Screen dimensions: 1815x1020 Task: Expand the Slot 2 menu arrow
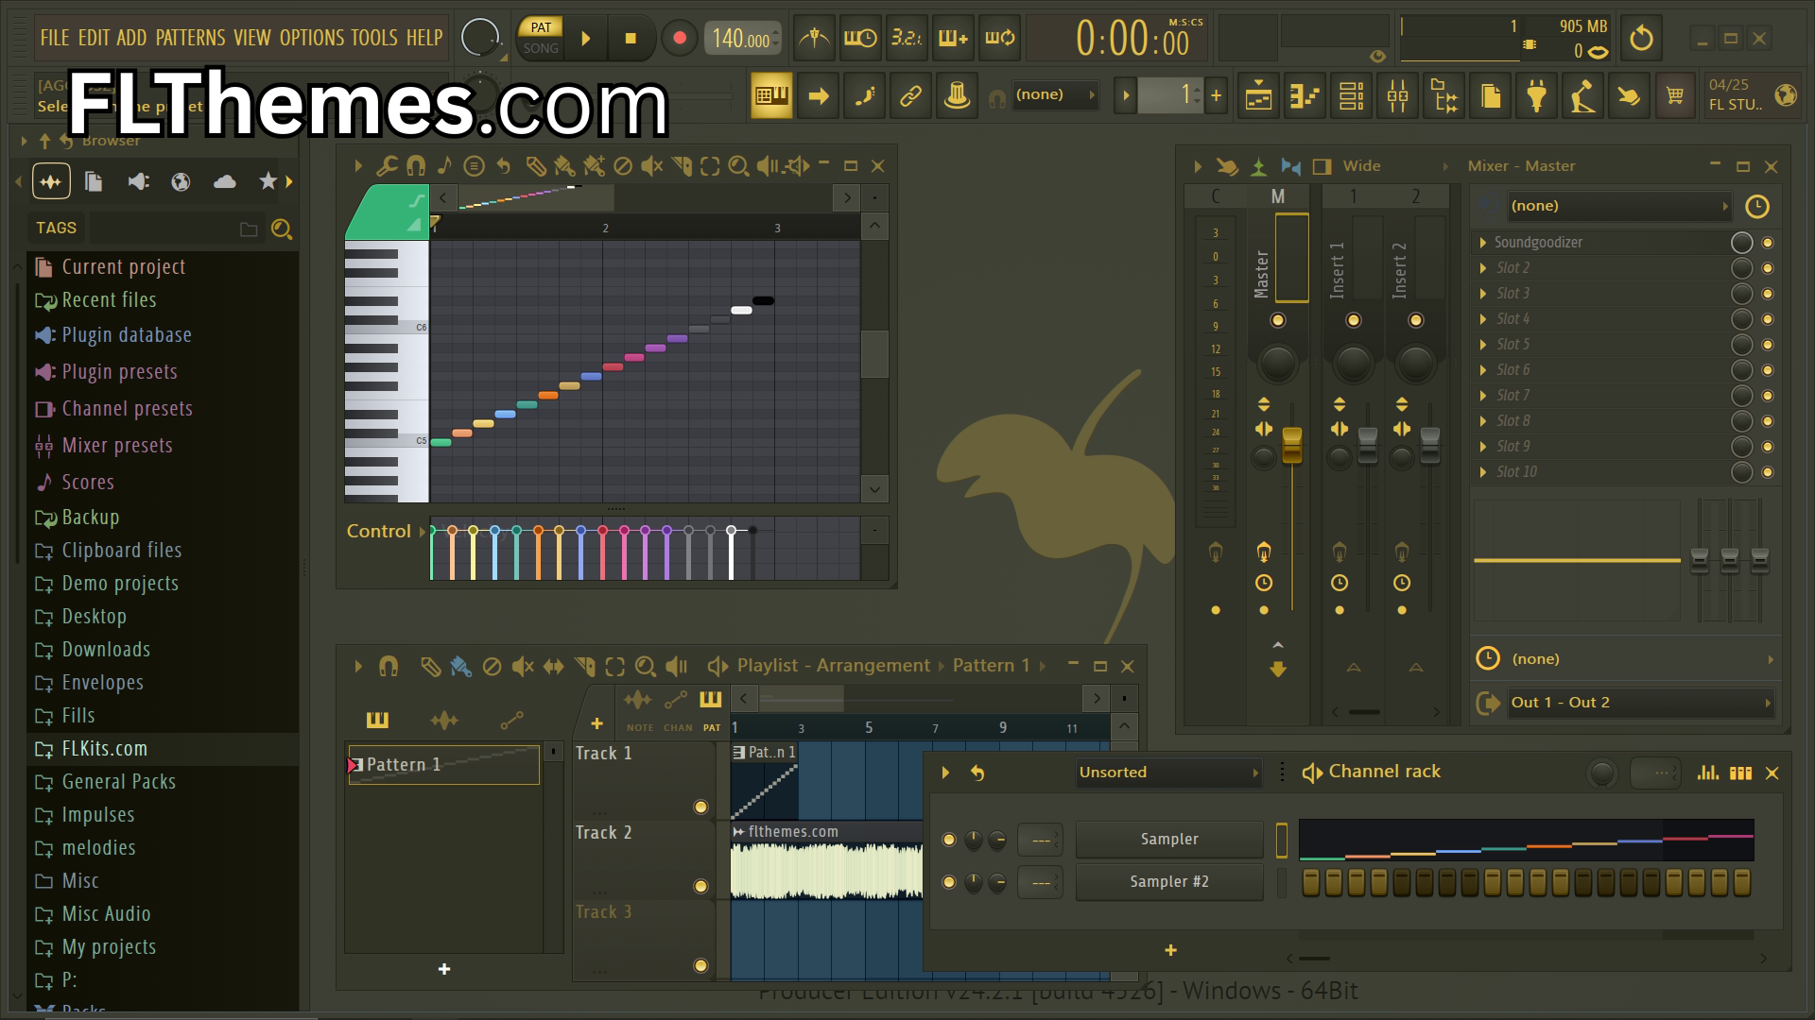coord(1483,268)
